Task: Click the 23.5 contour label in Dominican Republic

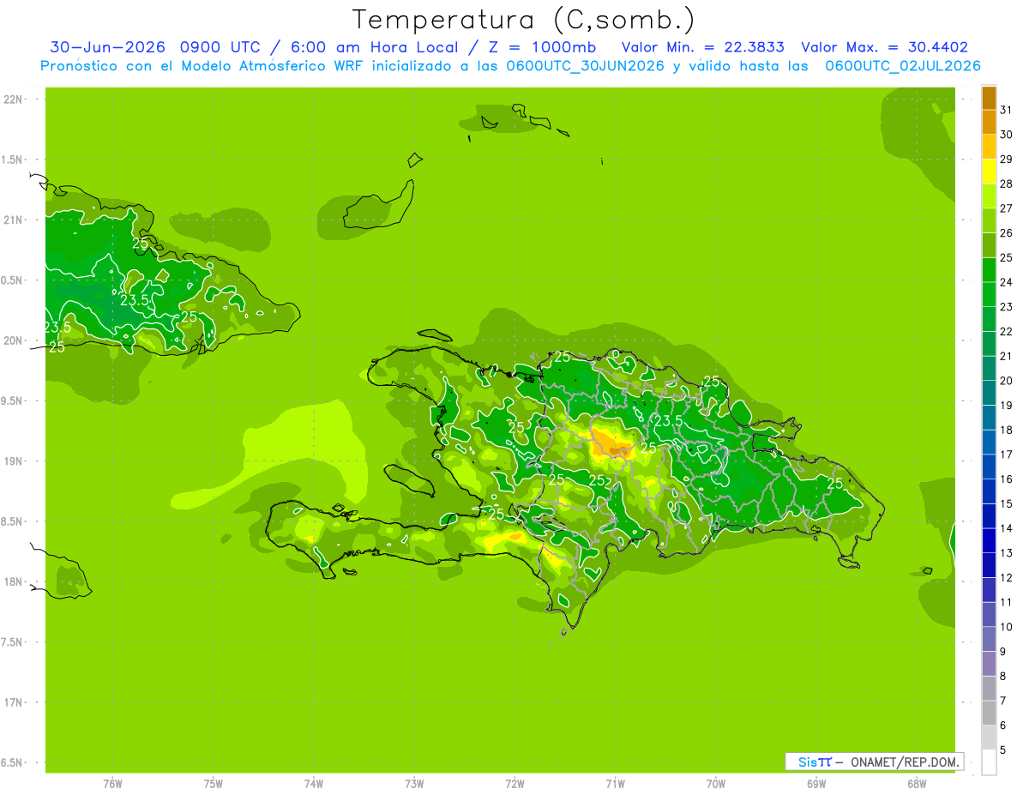Action: coord(668,421)
